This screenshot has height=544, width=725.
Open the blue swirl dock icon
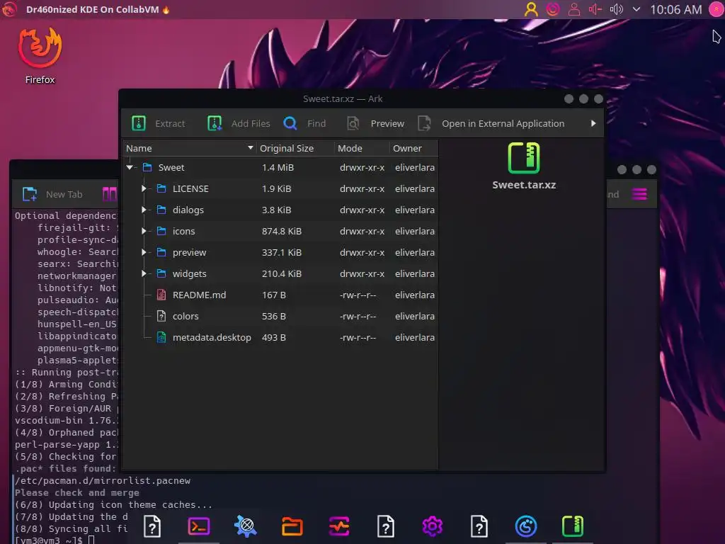coord(526,526)
